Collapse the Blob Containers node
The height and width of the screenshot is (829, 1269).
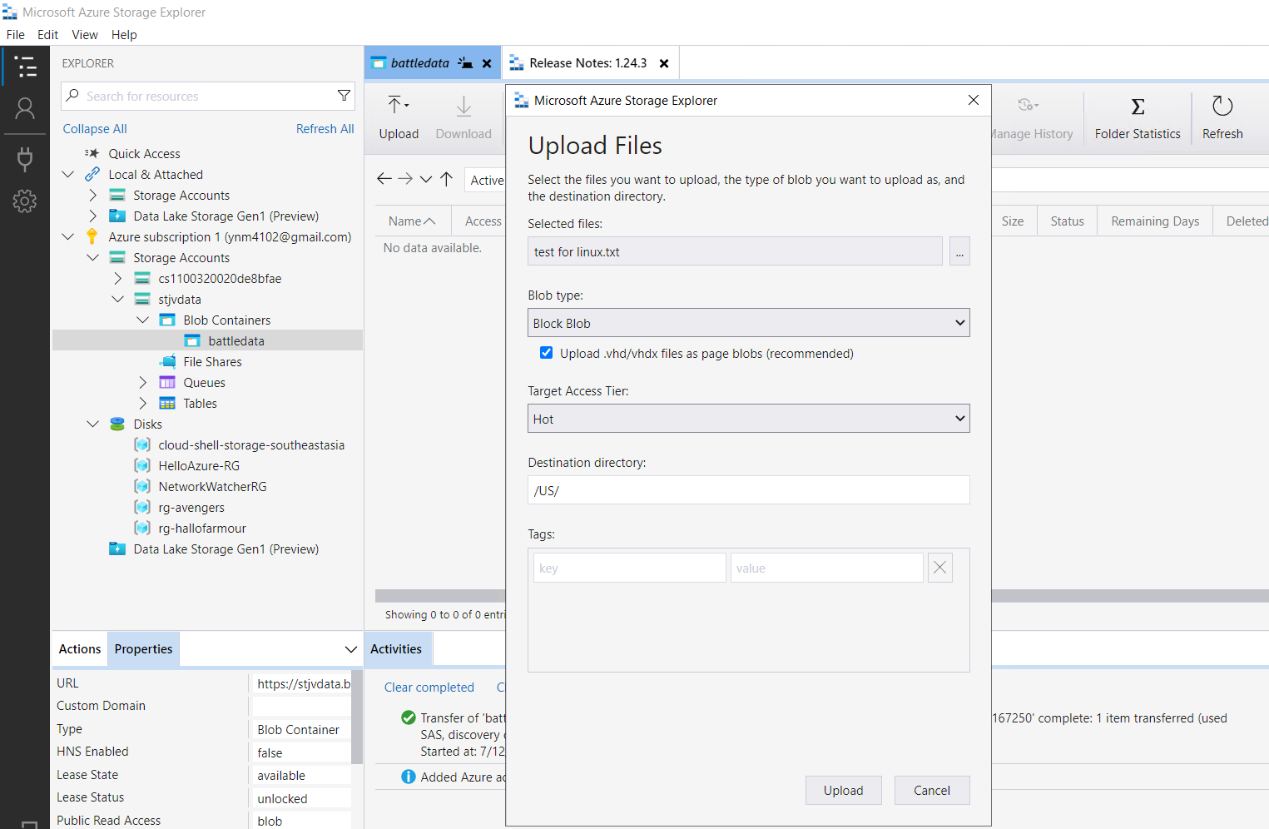(143, 320)
